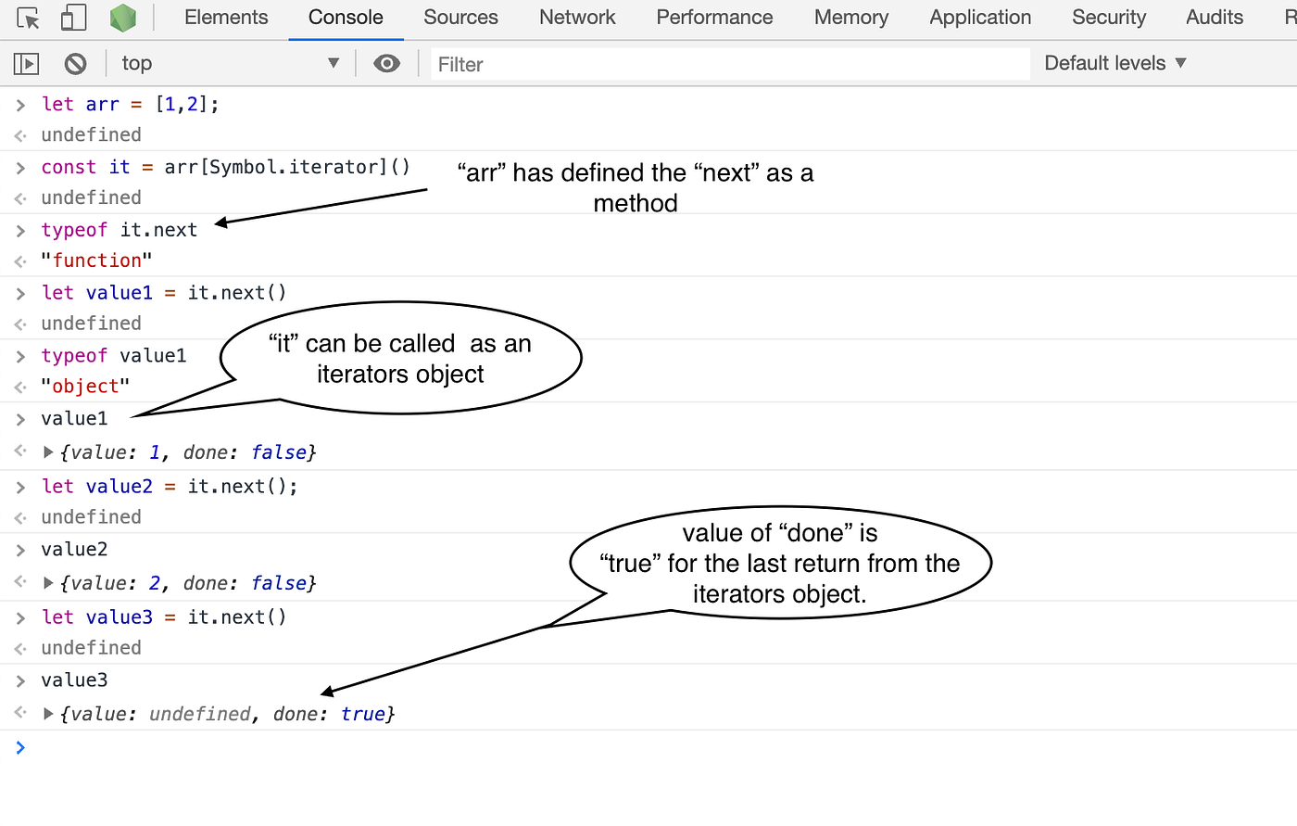The height and width of the screenshot is (826, 1297).
Task: Open the Performance tab
Action: click(714, 17)
